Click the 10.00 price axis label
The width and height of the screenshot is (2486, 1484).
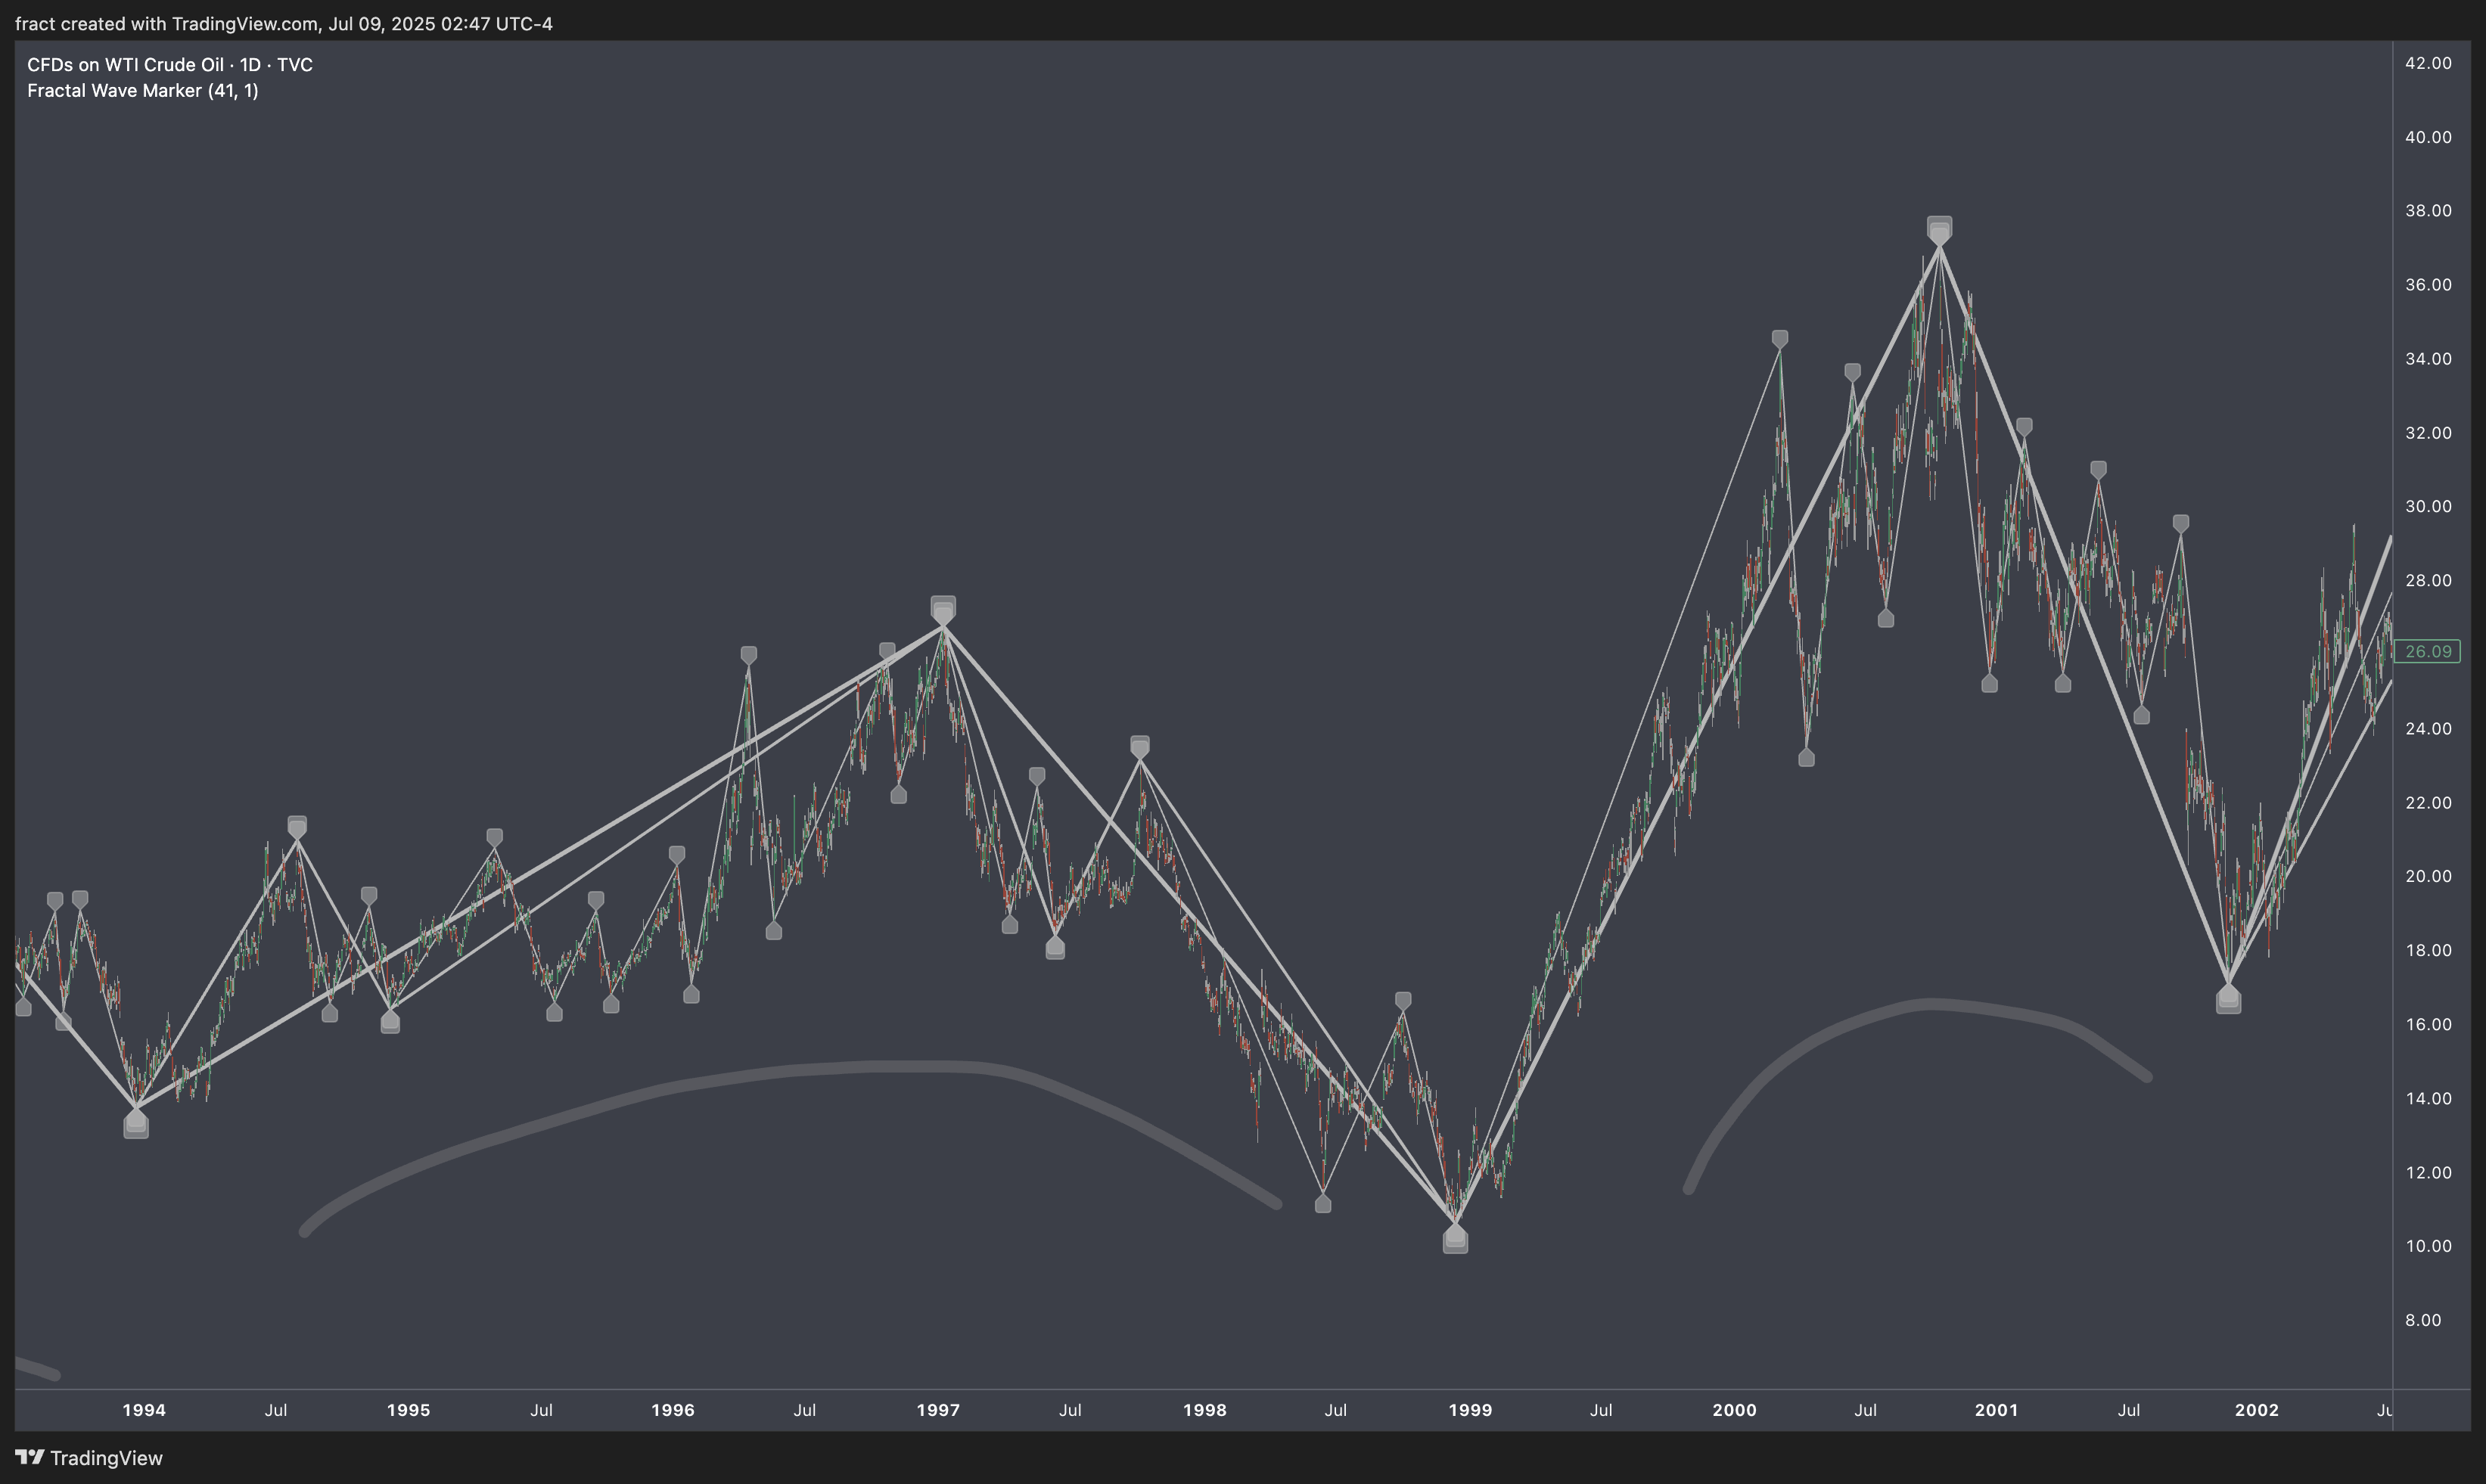(x=2428, y=1246)
